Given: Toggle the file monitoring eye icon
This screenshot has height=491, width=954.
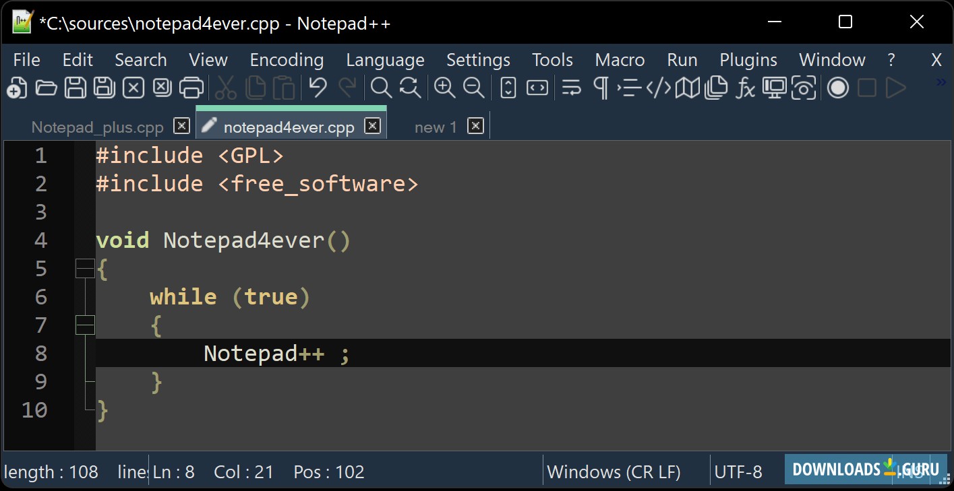Looking at the screenshot, I should 804,88.
